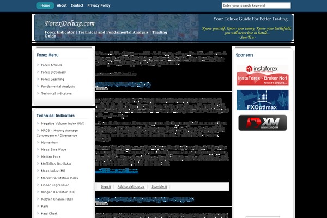
Task: Open the About page
Action: 62,5
